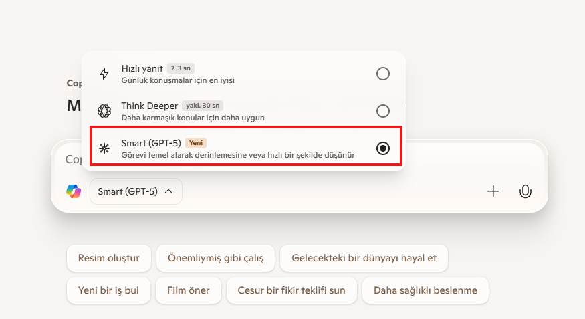
Task: Click 'Günlük konuşmalar için en iyisi' description
Action: 178,80
